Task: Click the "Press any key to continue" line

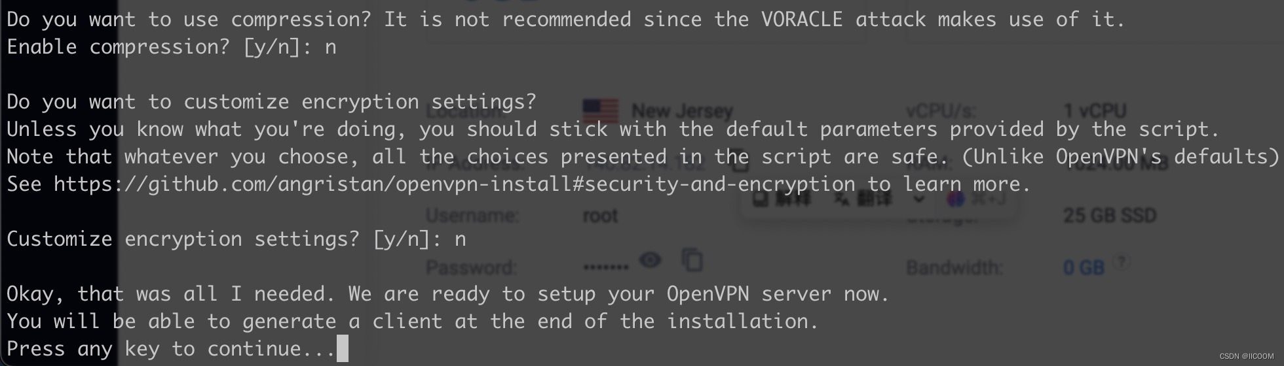Action: click(170, 349)
